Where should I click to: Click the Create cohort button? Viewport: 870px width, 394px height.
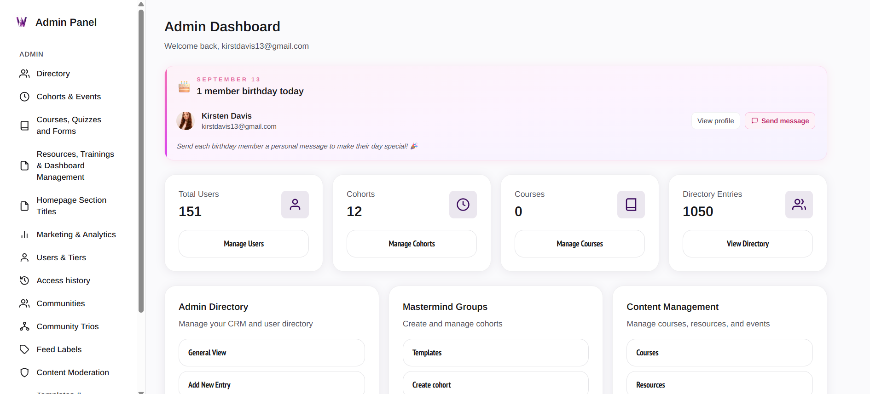(496, 383)
